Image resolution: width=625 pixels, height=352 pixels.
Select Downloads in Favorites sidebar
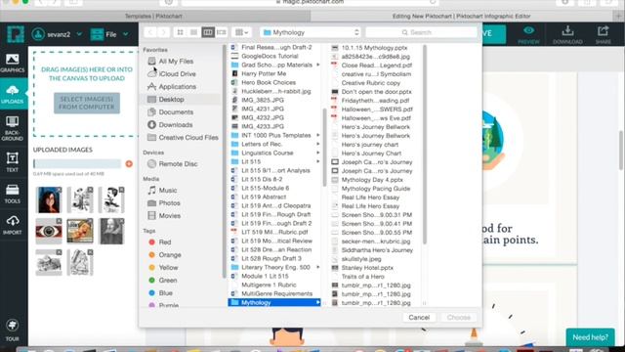tap(176, 125)
